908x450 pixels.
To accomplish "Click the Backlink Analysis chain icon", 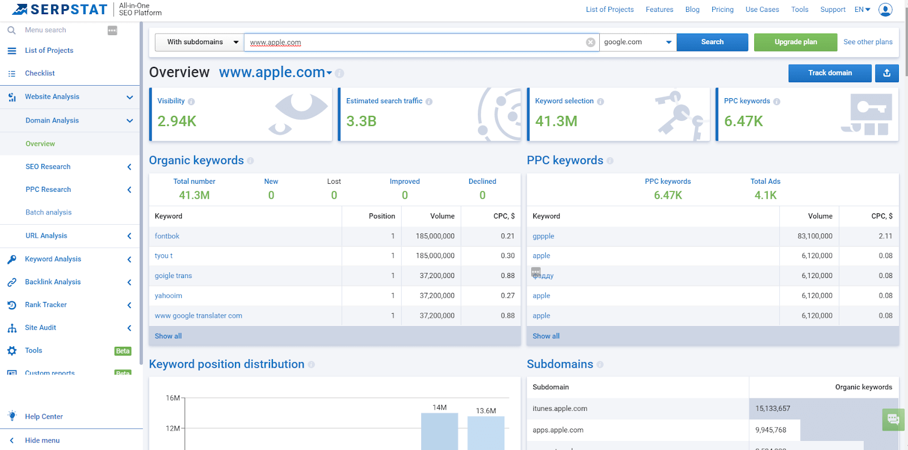I will click(11, 282).
